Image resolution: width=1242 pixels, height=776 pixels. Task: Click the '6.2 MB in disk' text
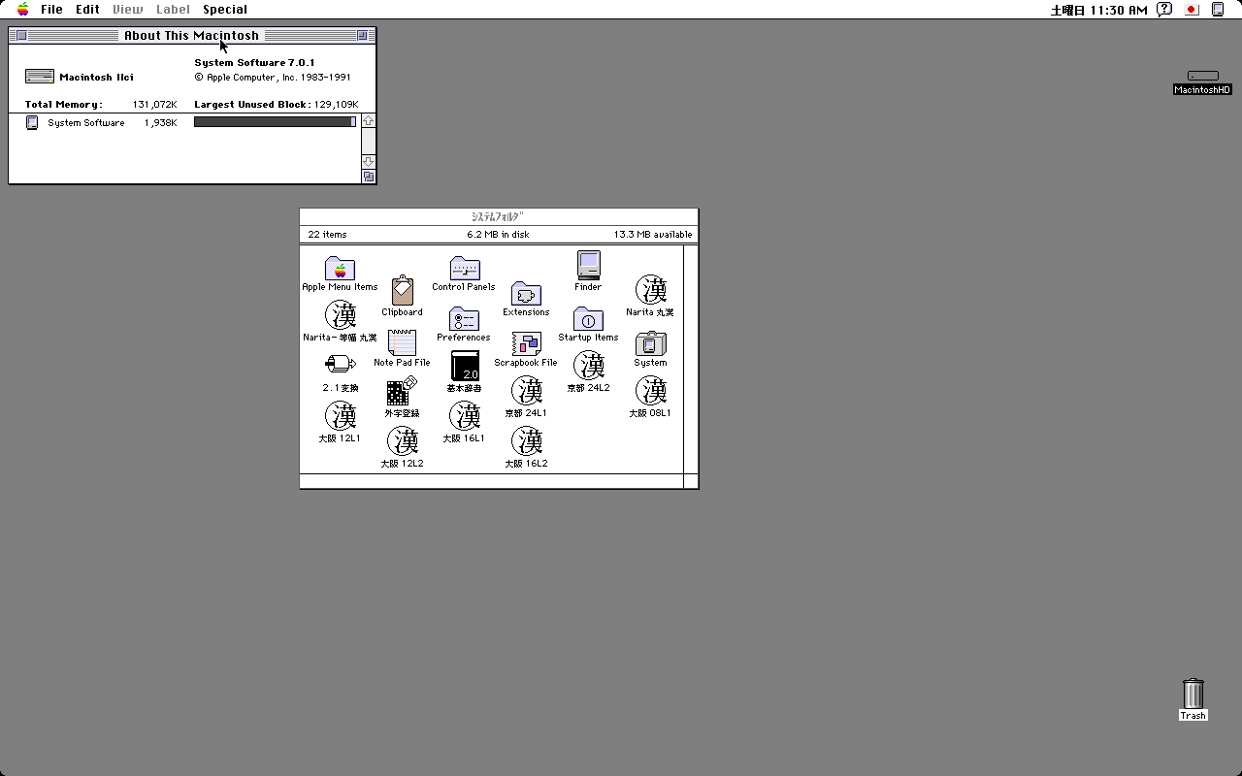[498, 234]
